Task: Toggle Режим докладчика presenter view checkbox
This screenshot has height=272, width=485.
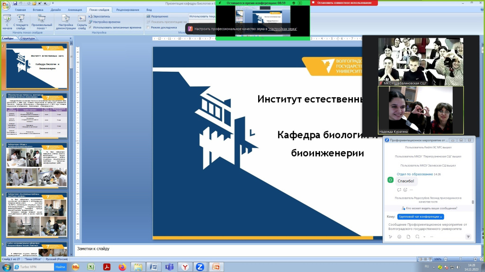Action: click(148, 27)
